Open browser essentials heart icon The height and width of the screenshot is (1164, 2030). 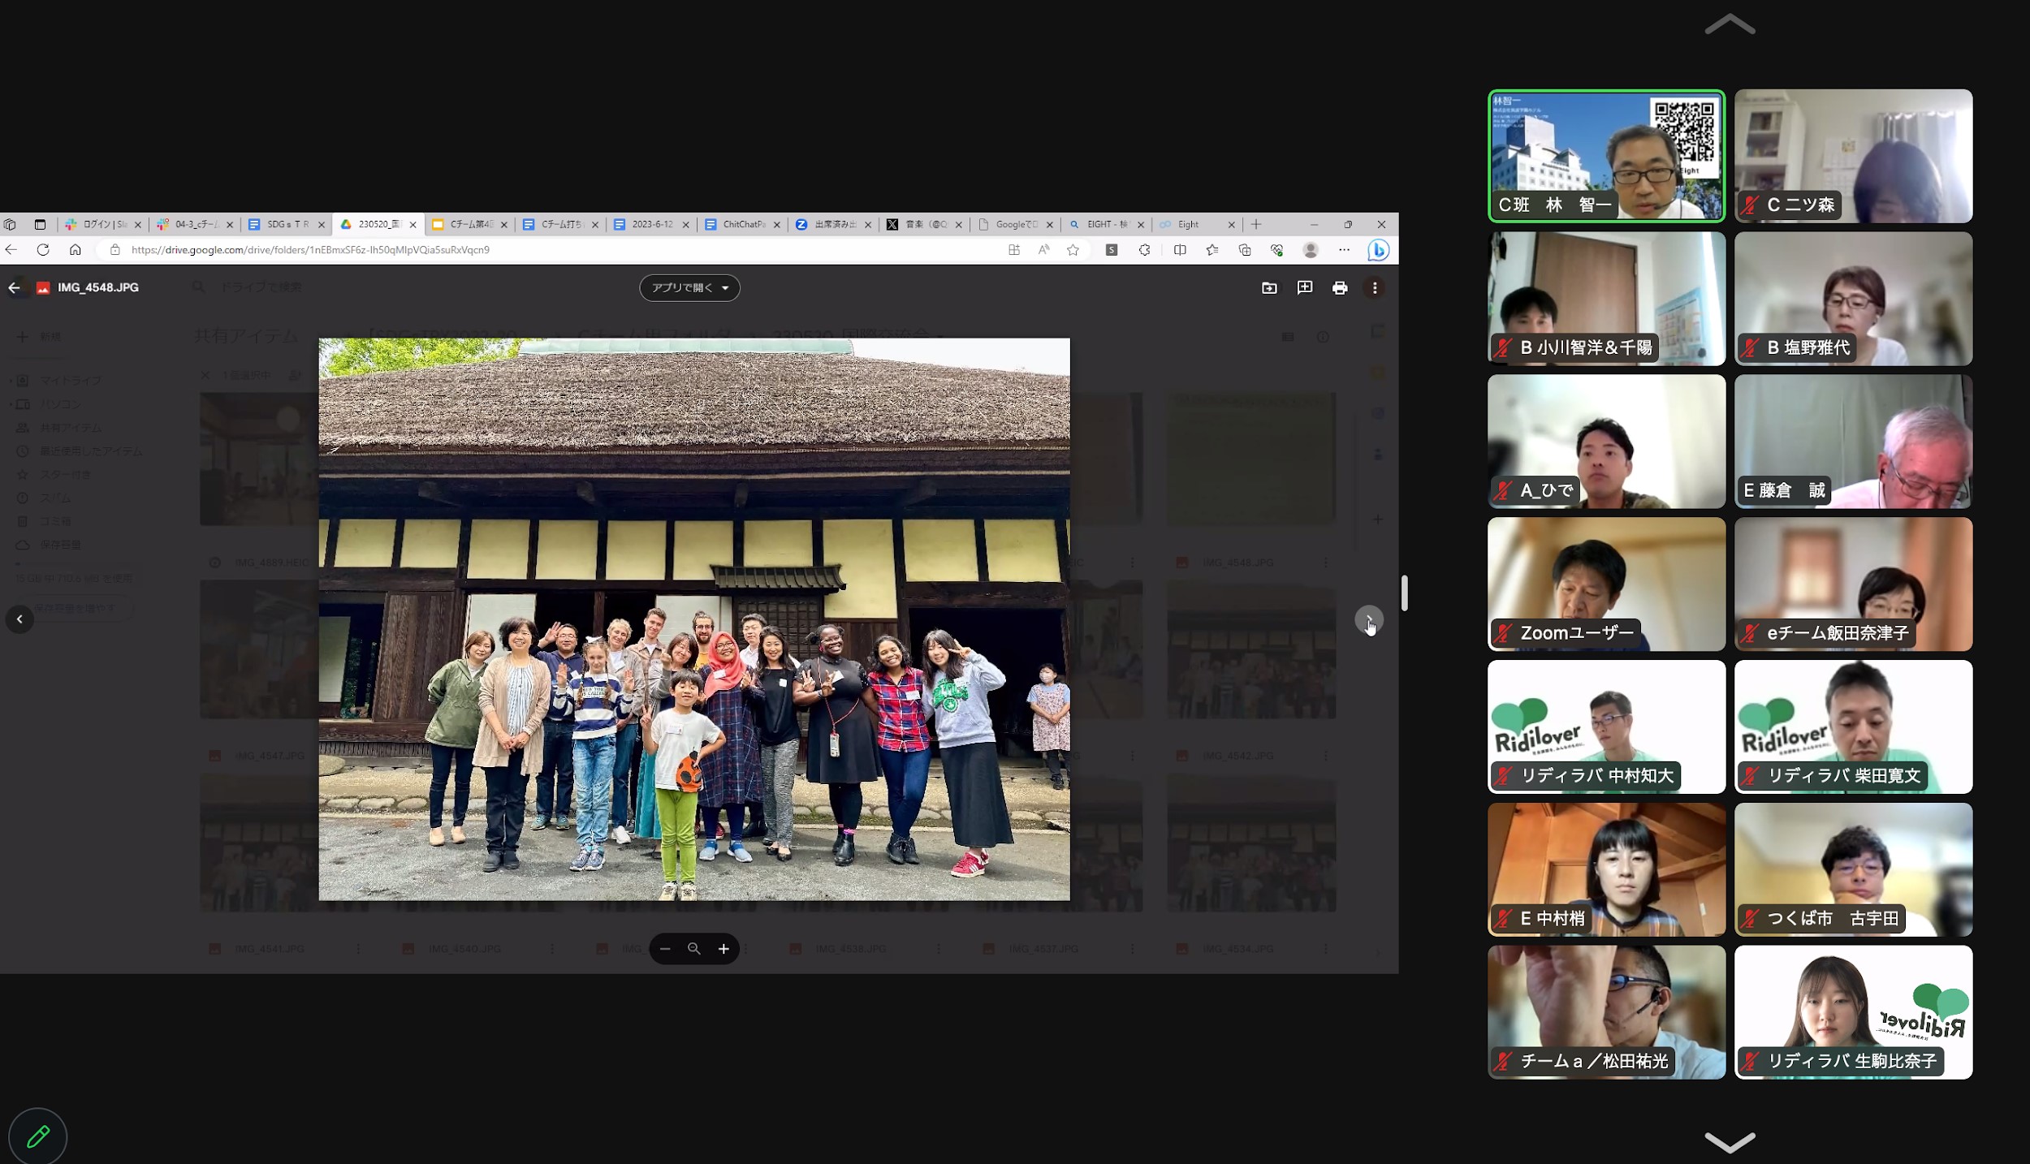1277,250
